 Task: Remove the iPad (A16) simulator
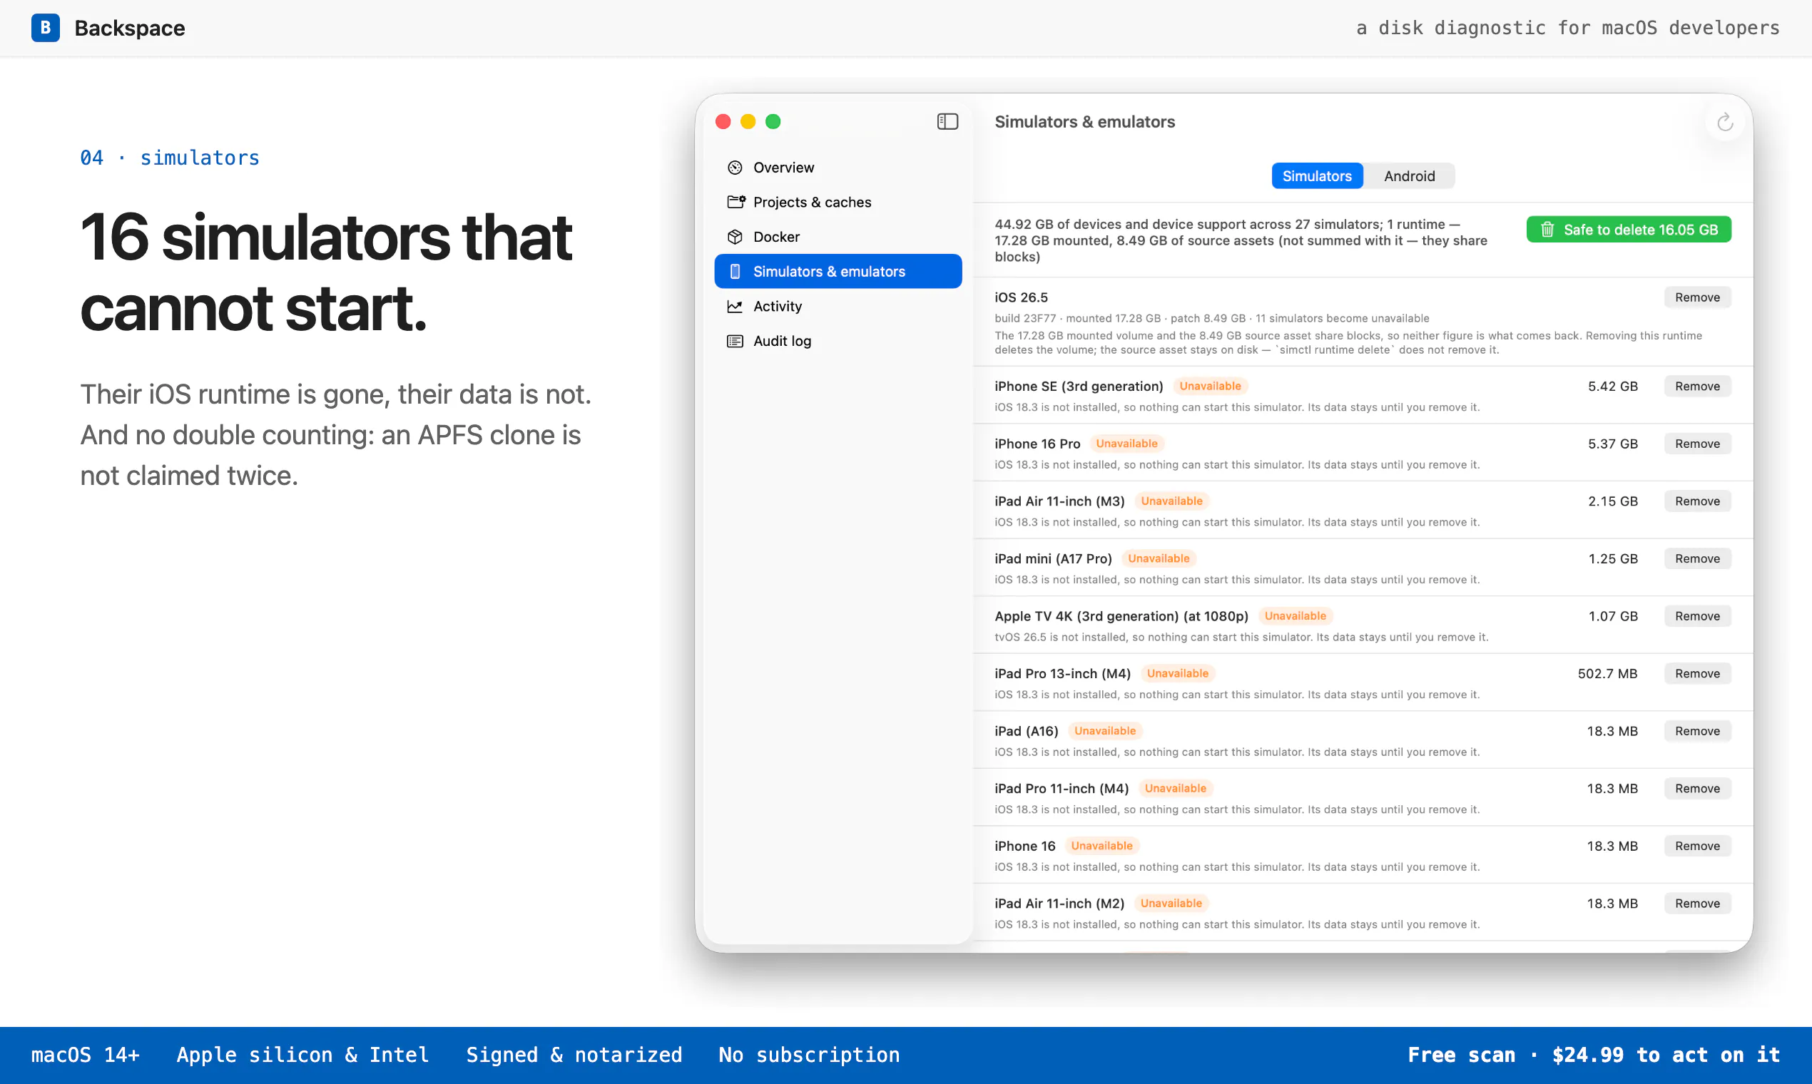(1697, 731)
